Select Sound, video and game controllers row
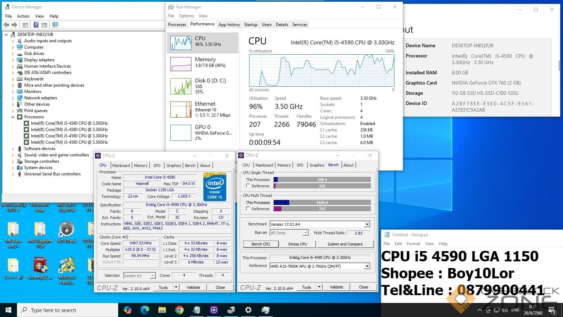563x317 pixels. click(x=56, y=155)
